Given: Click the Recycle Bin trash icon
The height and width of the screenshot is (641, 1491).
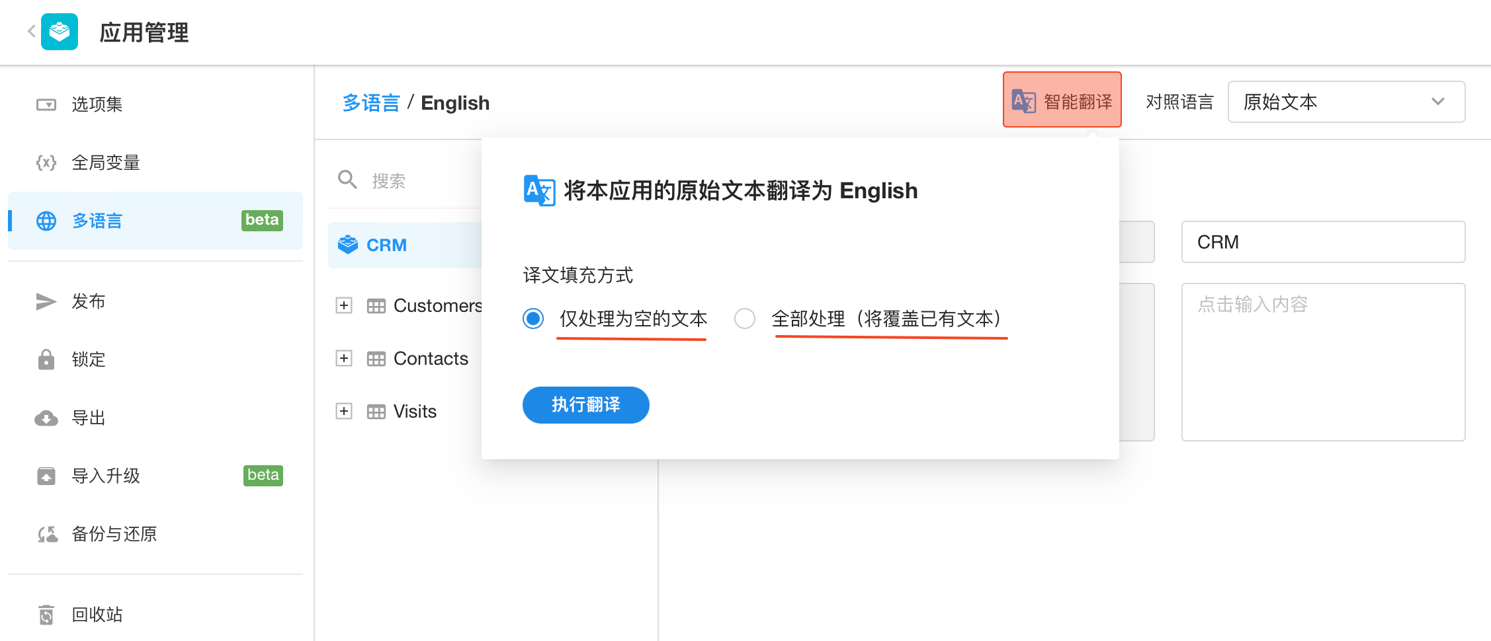Looking at the screenshot, I should click(x=46, y=615).
